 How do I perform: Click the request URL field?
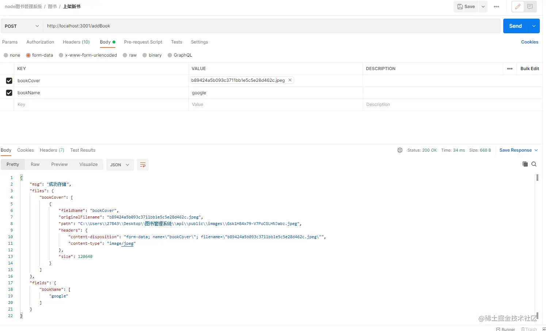click(x=272, y=26)
